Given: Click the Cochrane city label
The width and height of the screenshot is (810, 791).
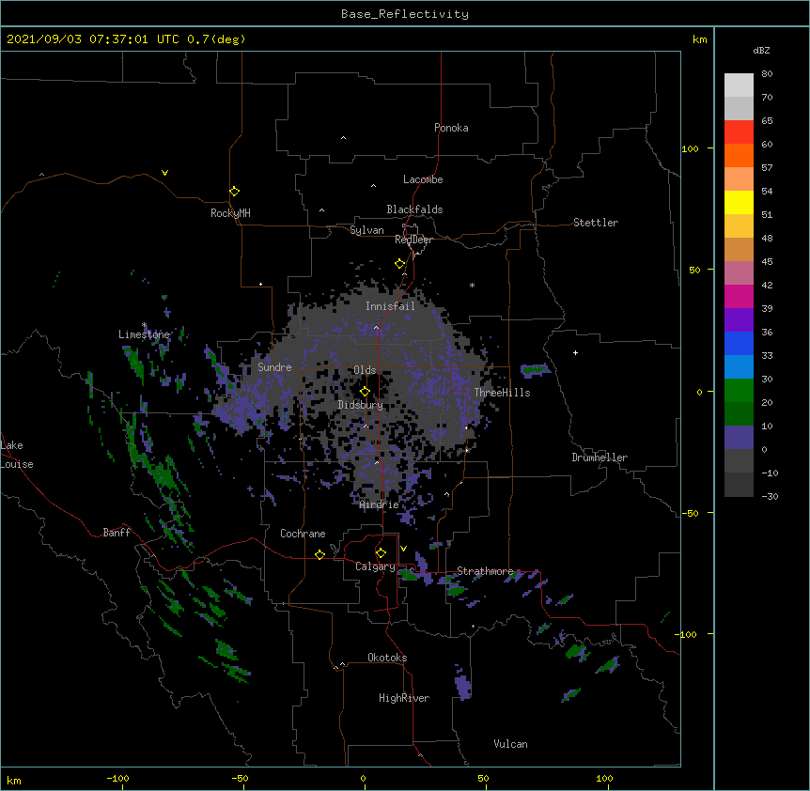Looking at the screenshot, I should pos(303,534).
